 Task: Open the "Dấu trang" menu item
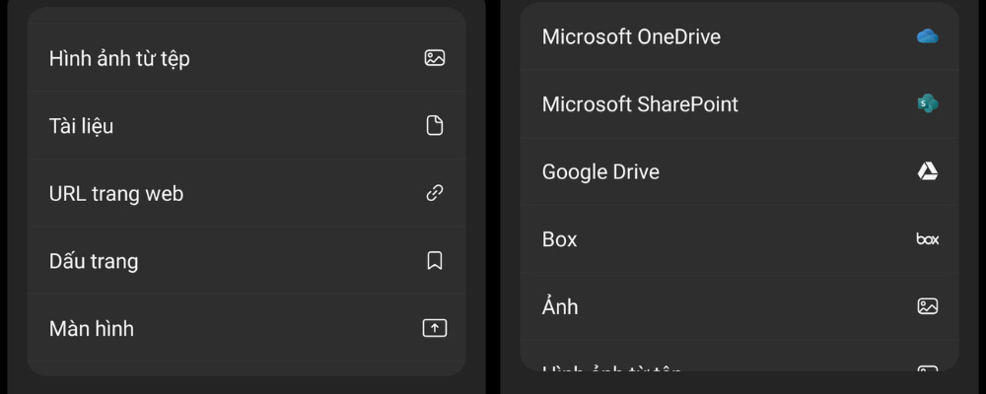pos(94,262)
